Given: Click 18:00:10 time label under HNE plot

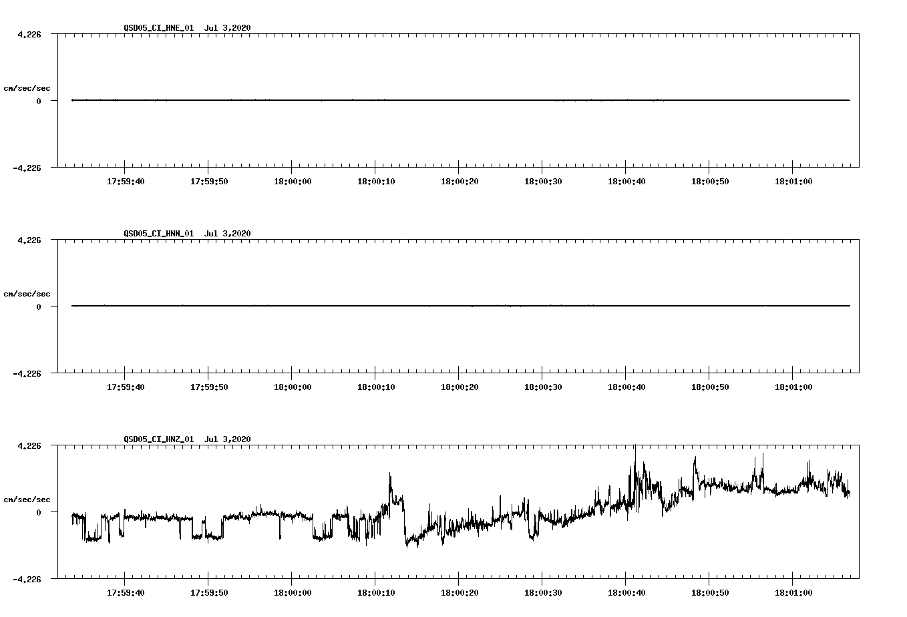Looking at the screenshot, I should click(x=376, y=181).
